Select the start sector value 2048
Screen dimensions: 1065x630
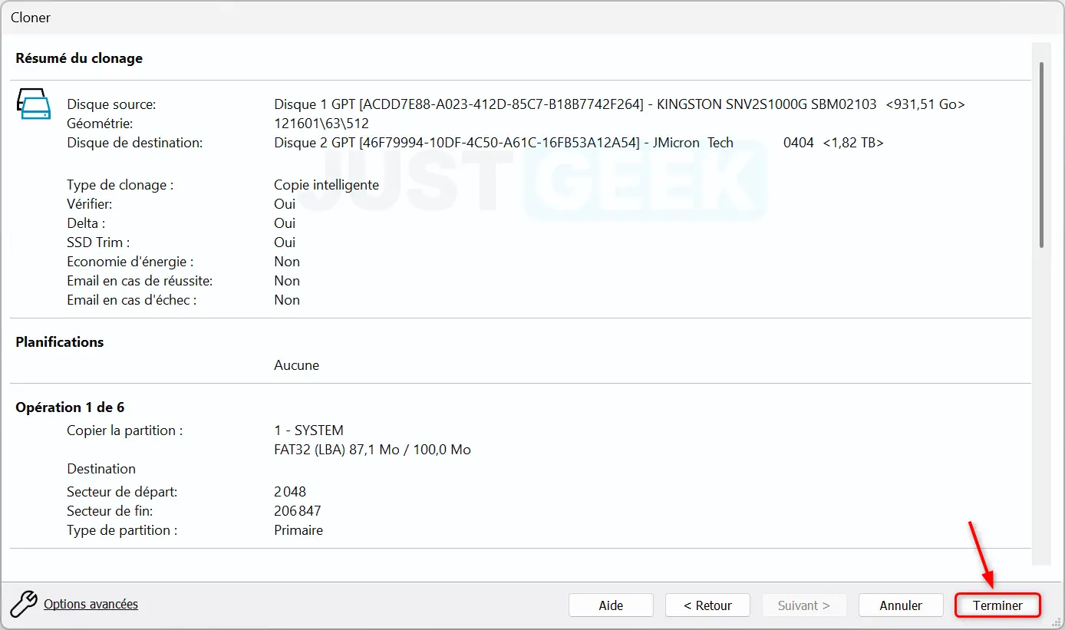tap(290, 492)
